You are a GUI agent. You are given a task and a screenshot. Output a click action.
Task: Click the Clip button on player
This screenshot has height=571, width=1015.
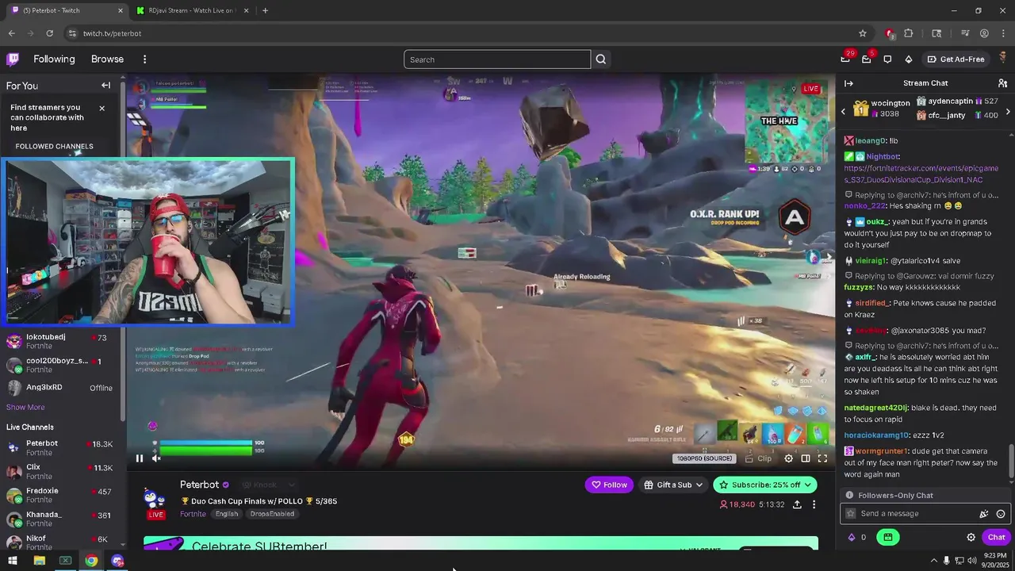pyautogui.click(x=758, y=458)
